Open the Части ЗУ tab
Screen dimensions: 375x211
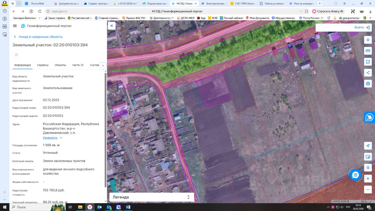coord(78,65)
